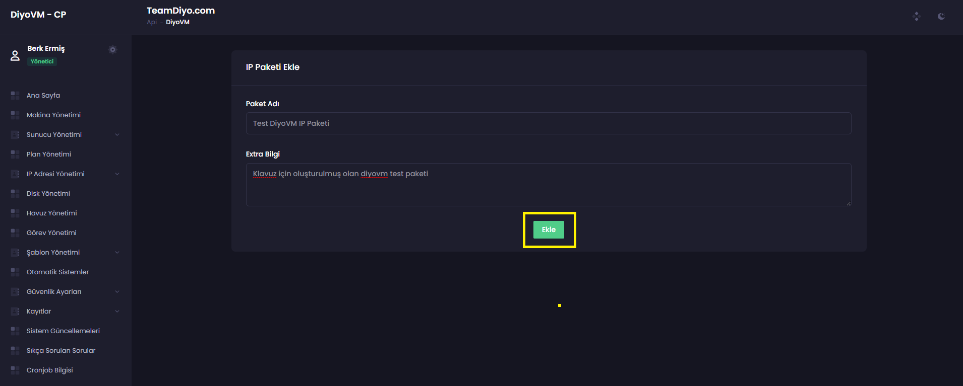963x386 pixels.
Task: Focus the Paket Adı input field
Action: 549,123
